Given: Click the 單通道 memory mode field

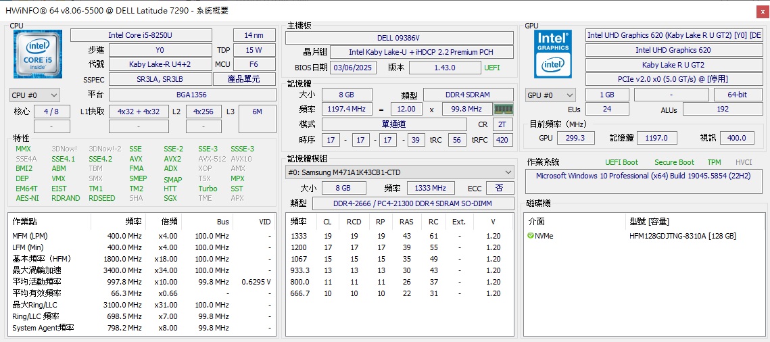Looking at the screenshot, I should point(394,124).
